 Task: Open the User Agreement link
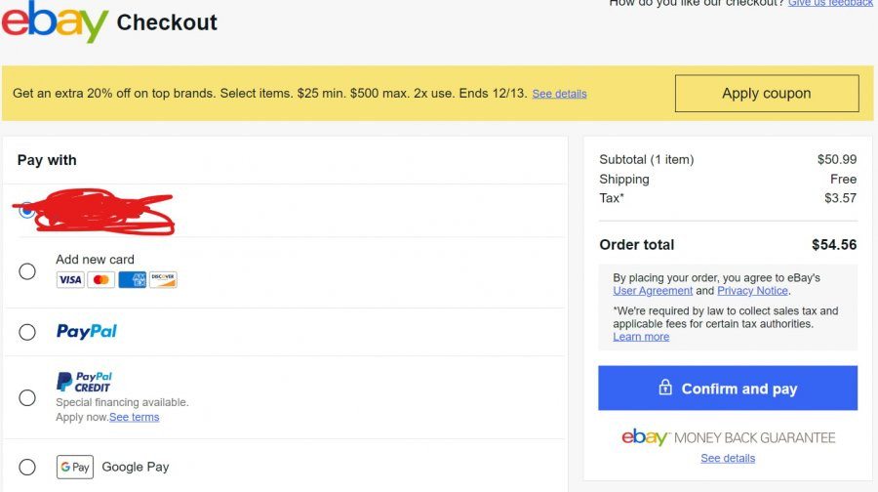[x=653, y=291]
